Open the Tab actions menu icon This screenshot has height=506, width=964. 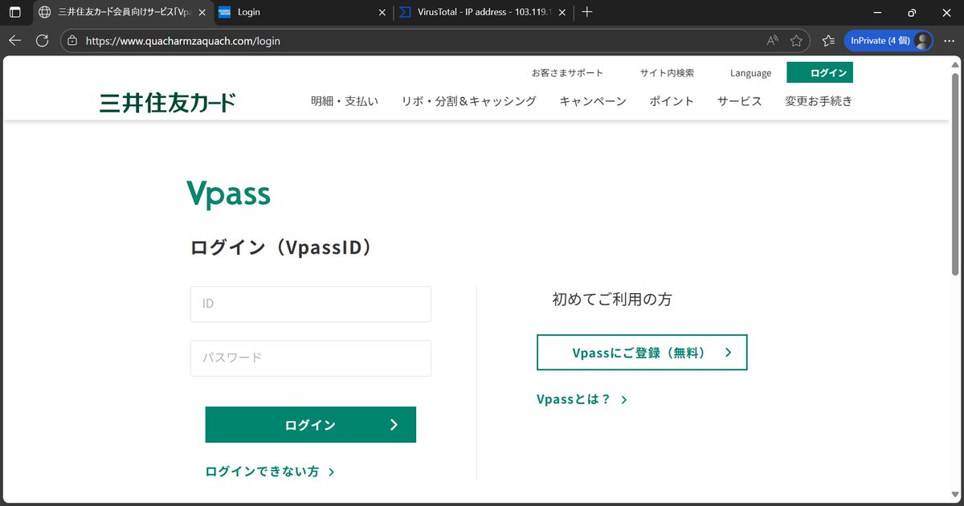point(15,12)
